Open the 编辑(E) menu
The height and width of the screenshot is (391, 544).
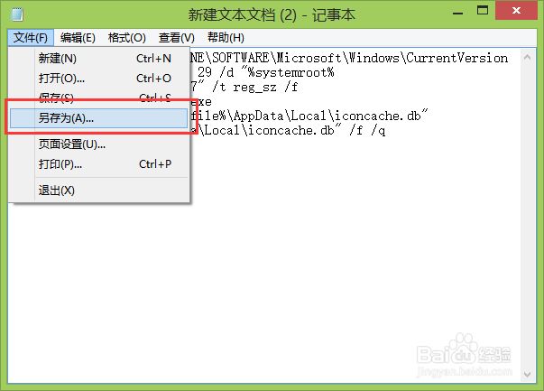pos(78,38)
